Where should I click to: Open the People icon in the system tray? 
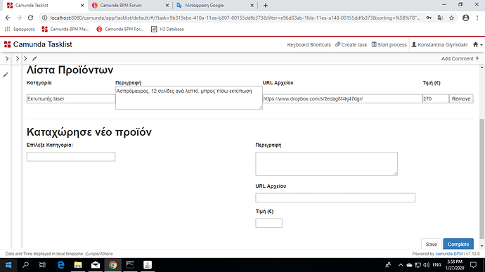click(388, 265)
